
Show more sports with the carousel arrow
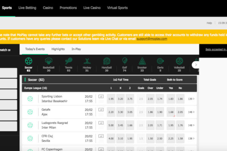click(196, 65)
